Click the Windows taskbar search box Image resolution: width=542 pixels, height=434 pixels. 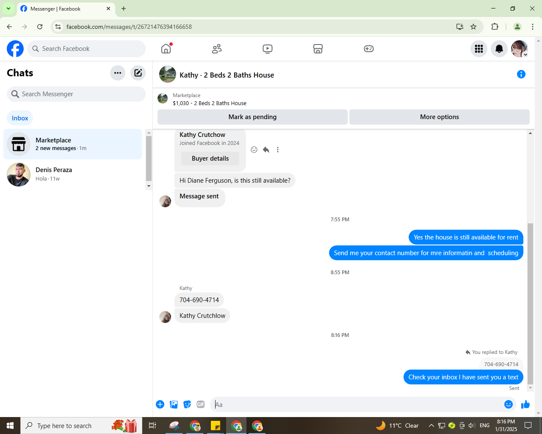pos(80,426)
